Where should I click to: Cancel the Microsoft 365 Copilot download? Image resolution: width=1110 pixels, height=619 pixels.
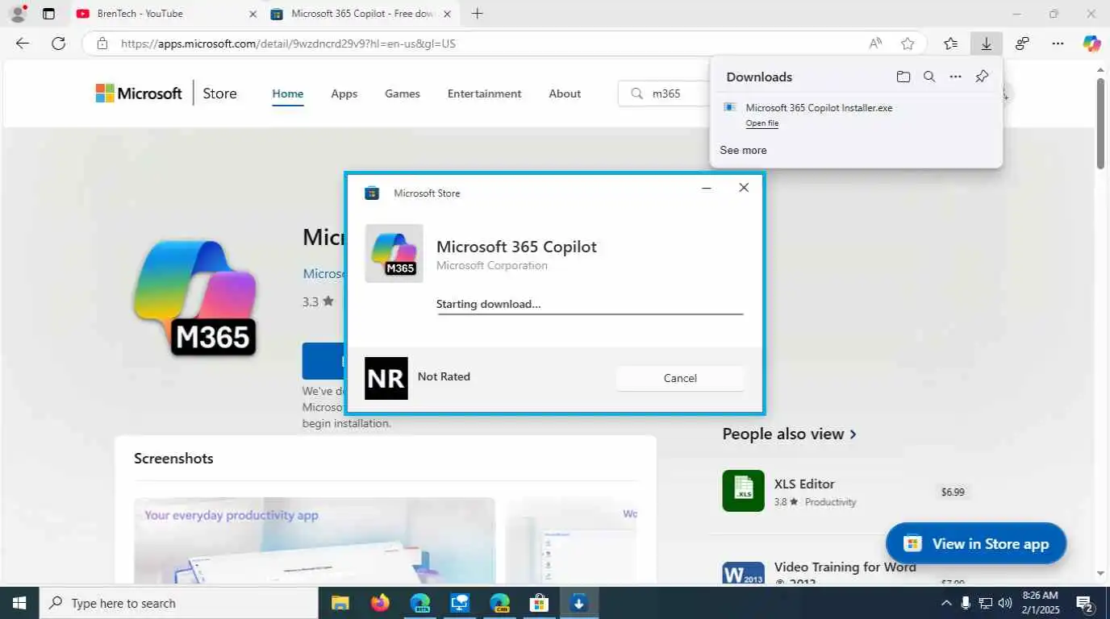(680, 378)
